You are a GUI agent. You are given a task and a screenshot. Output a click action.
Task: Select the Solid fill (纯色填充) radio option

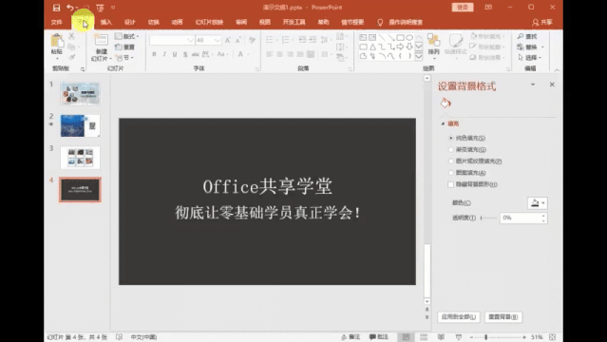pyautogui.click(x=451, y=138)
